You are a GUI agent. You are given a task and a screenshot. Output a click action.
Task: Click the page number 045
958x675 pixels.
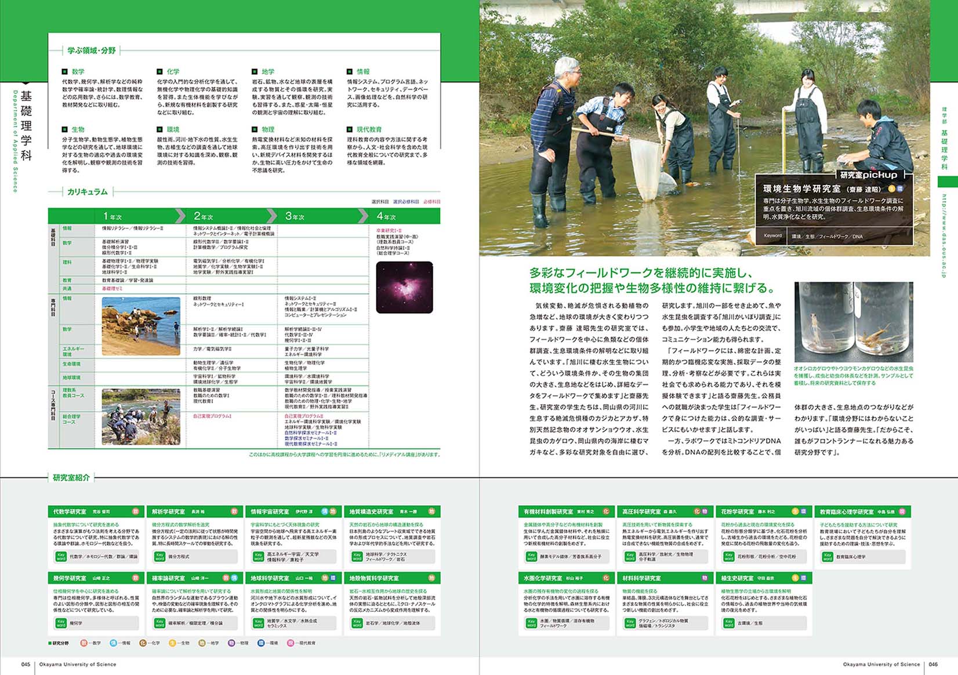tap(26, 665)
